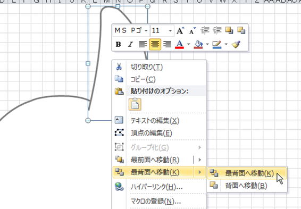This screenshot has width=301, height=209.
Task: Click the increase indent icon in mini toolbar
Action: tap(218, 30)
